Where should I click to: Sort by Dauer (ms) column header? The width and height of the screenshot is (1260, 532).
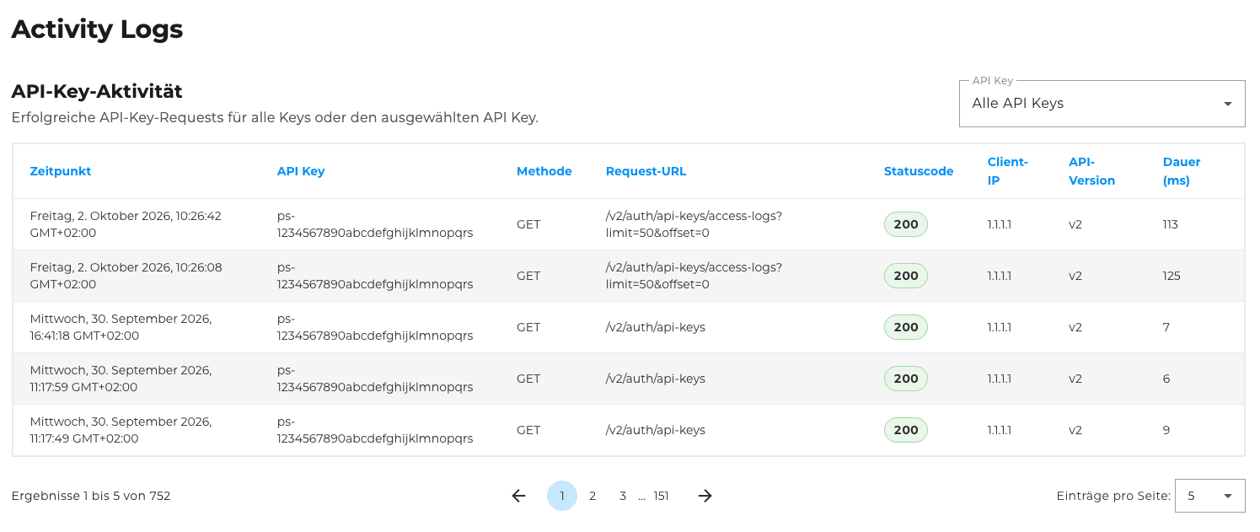coord(1182,171)
